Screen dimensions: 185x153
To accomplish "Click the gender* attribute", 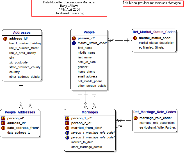I will (x=83, y=67).
